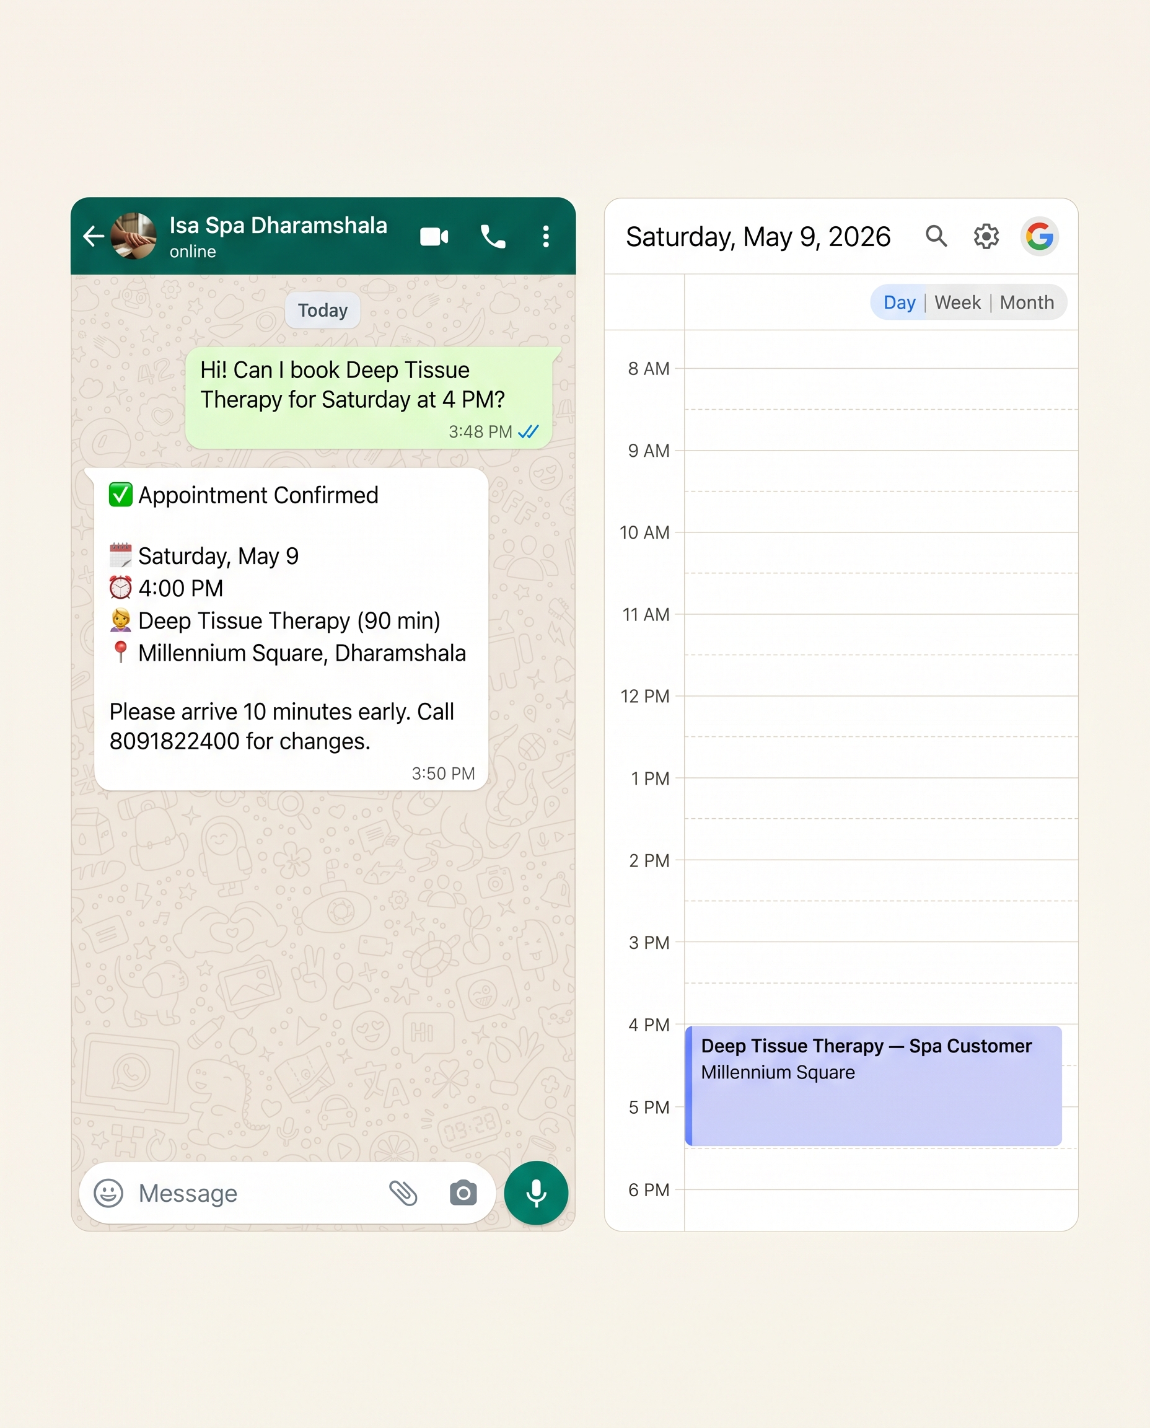Open the camera from message bar
This screenshot has width=1150, height=1428.
point(463,1192)
